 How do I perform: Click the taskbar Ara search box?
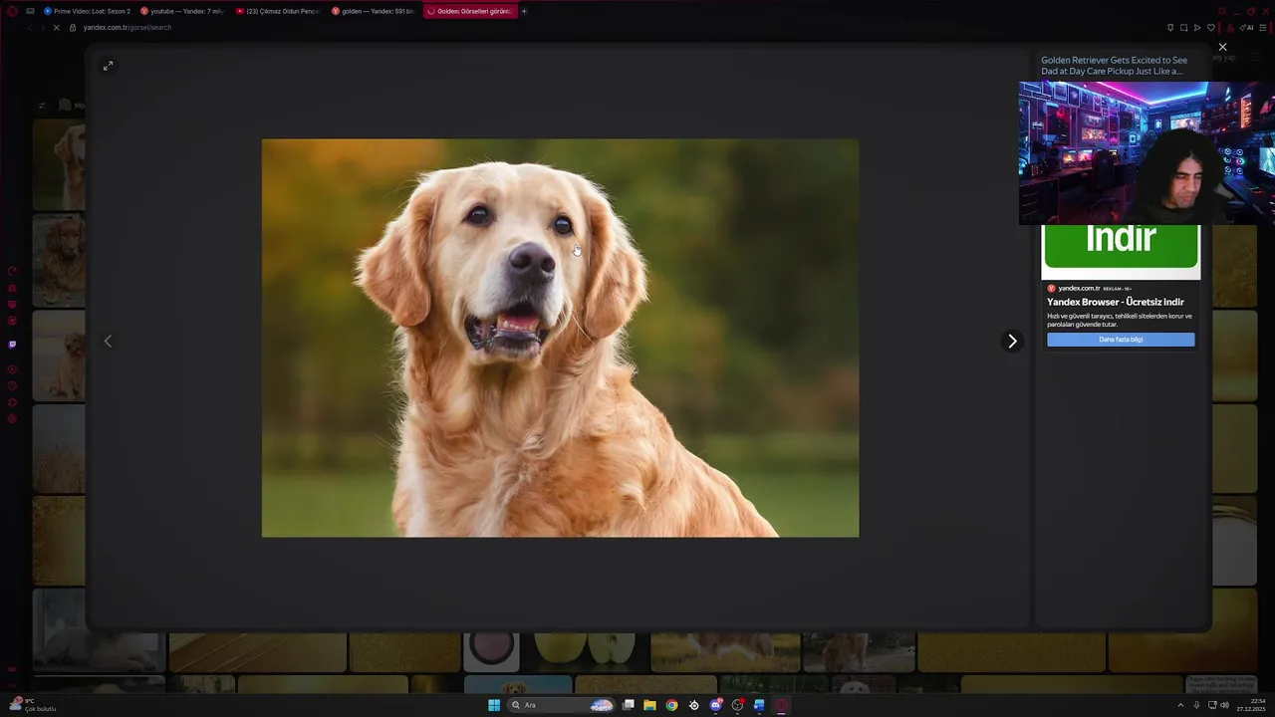click(562, 705)
